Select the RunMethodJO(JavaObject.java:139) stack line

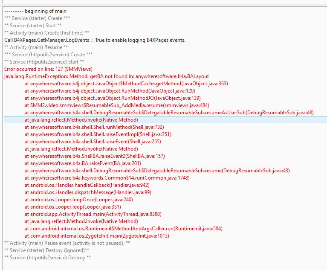click(113, 98)
